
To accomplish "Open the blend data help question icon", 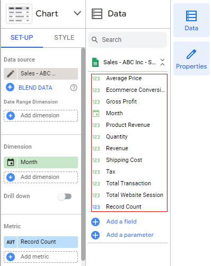I will (x=74, y=88).
